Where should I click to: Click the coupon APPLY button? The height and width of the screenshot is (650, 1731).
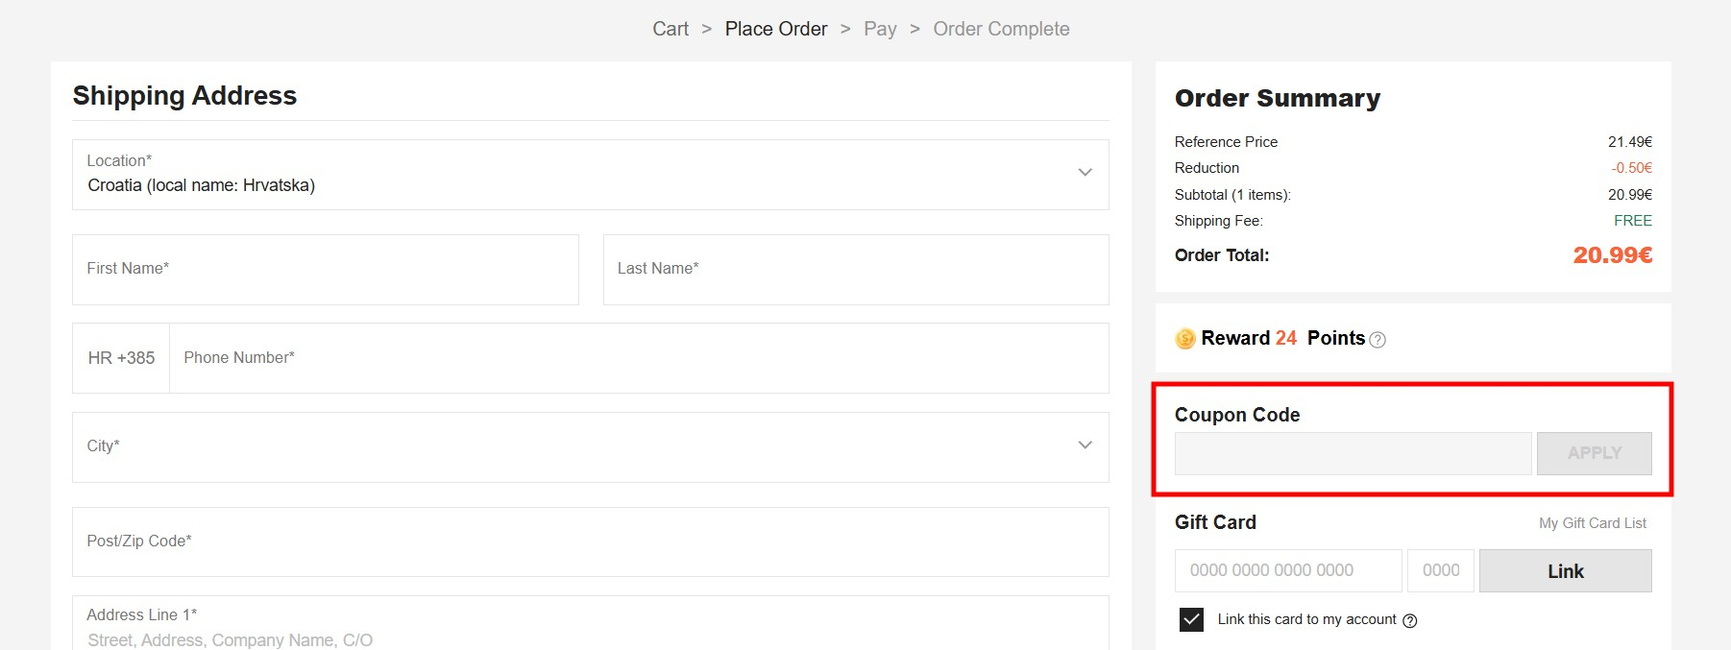pyautogui.click(x=1595, y=453)
